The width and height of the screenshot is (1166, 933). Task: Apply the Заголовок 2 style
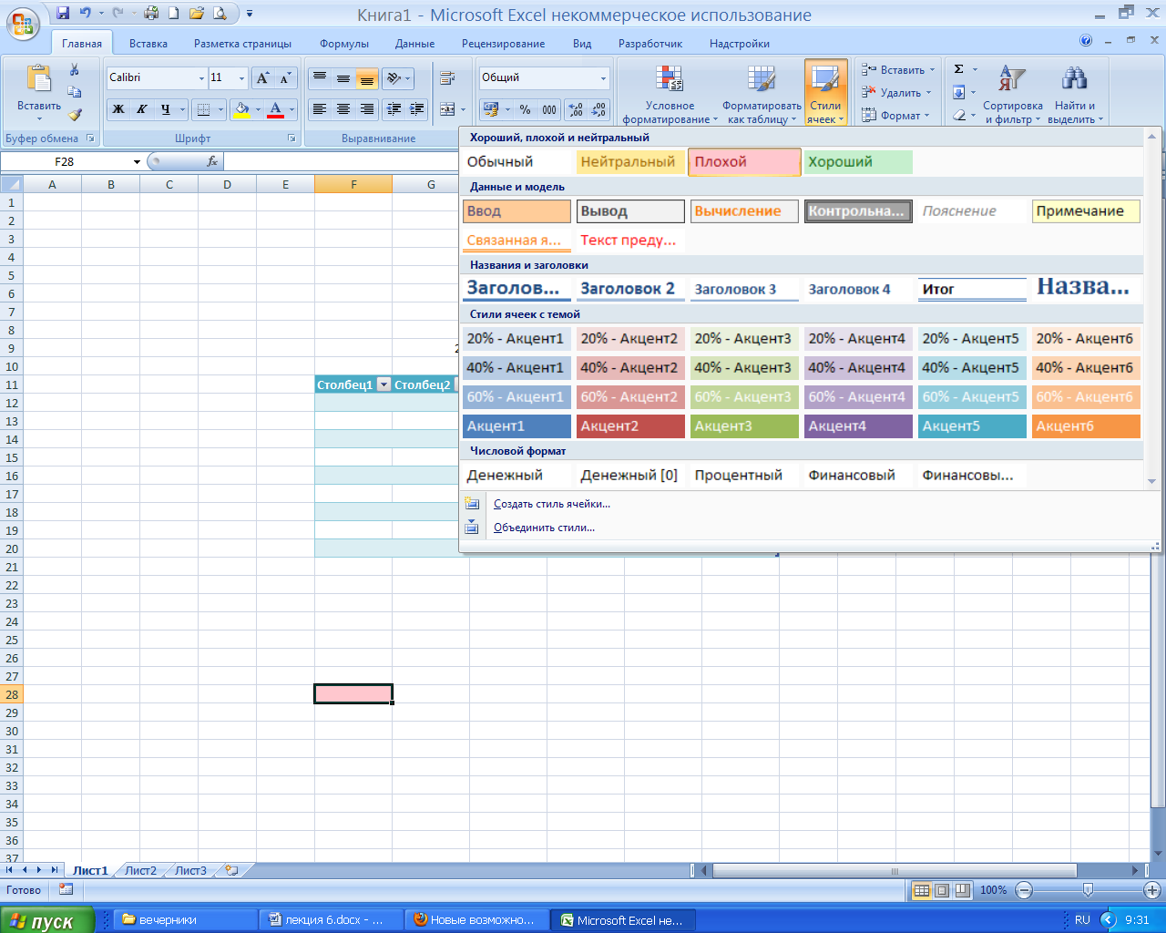click(630, 289)
